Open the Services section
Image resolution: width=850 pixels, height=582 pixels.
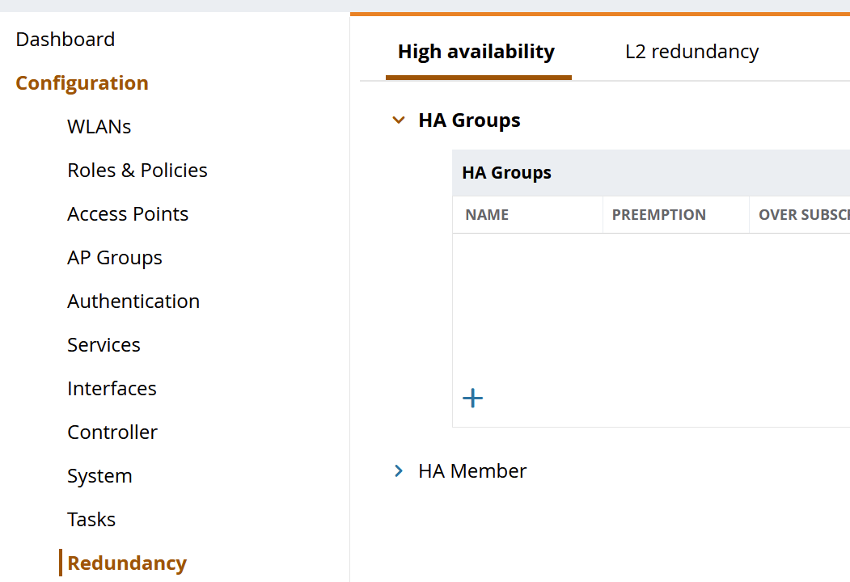tap(104, 344)
